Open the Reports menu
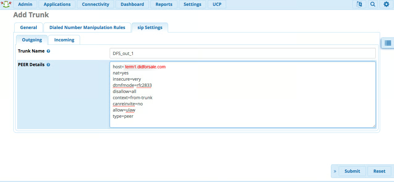Viewport: 394px width, 182px height. 164,4
